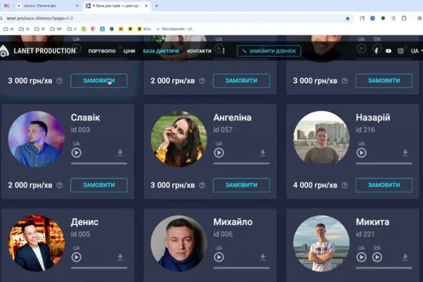Switch to the Voices ElevenLabs browser tab

(47, 6)
